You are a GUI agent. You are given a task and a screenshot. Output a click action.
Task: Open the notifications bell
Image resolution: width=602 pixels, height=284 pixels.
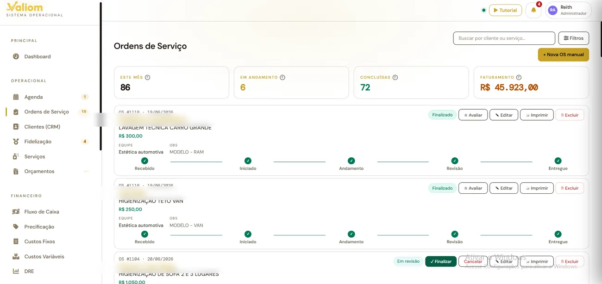coord(533,10)
